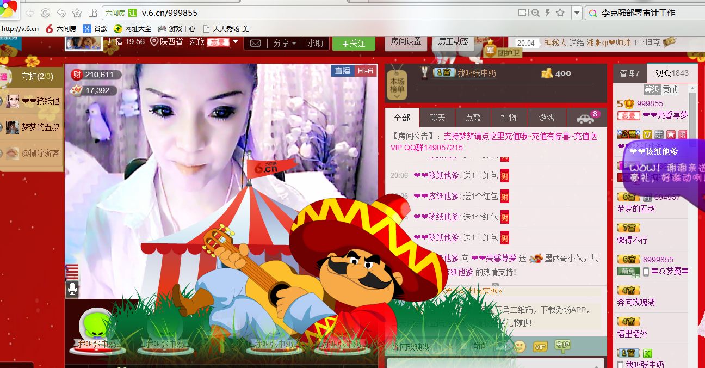The image size is (705, 368).
Task: Click the 求助 help button
Action: (x=316, y=44)
